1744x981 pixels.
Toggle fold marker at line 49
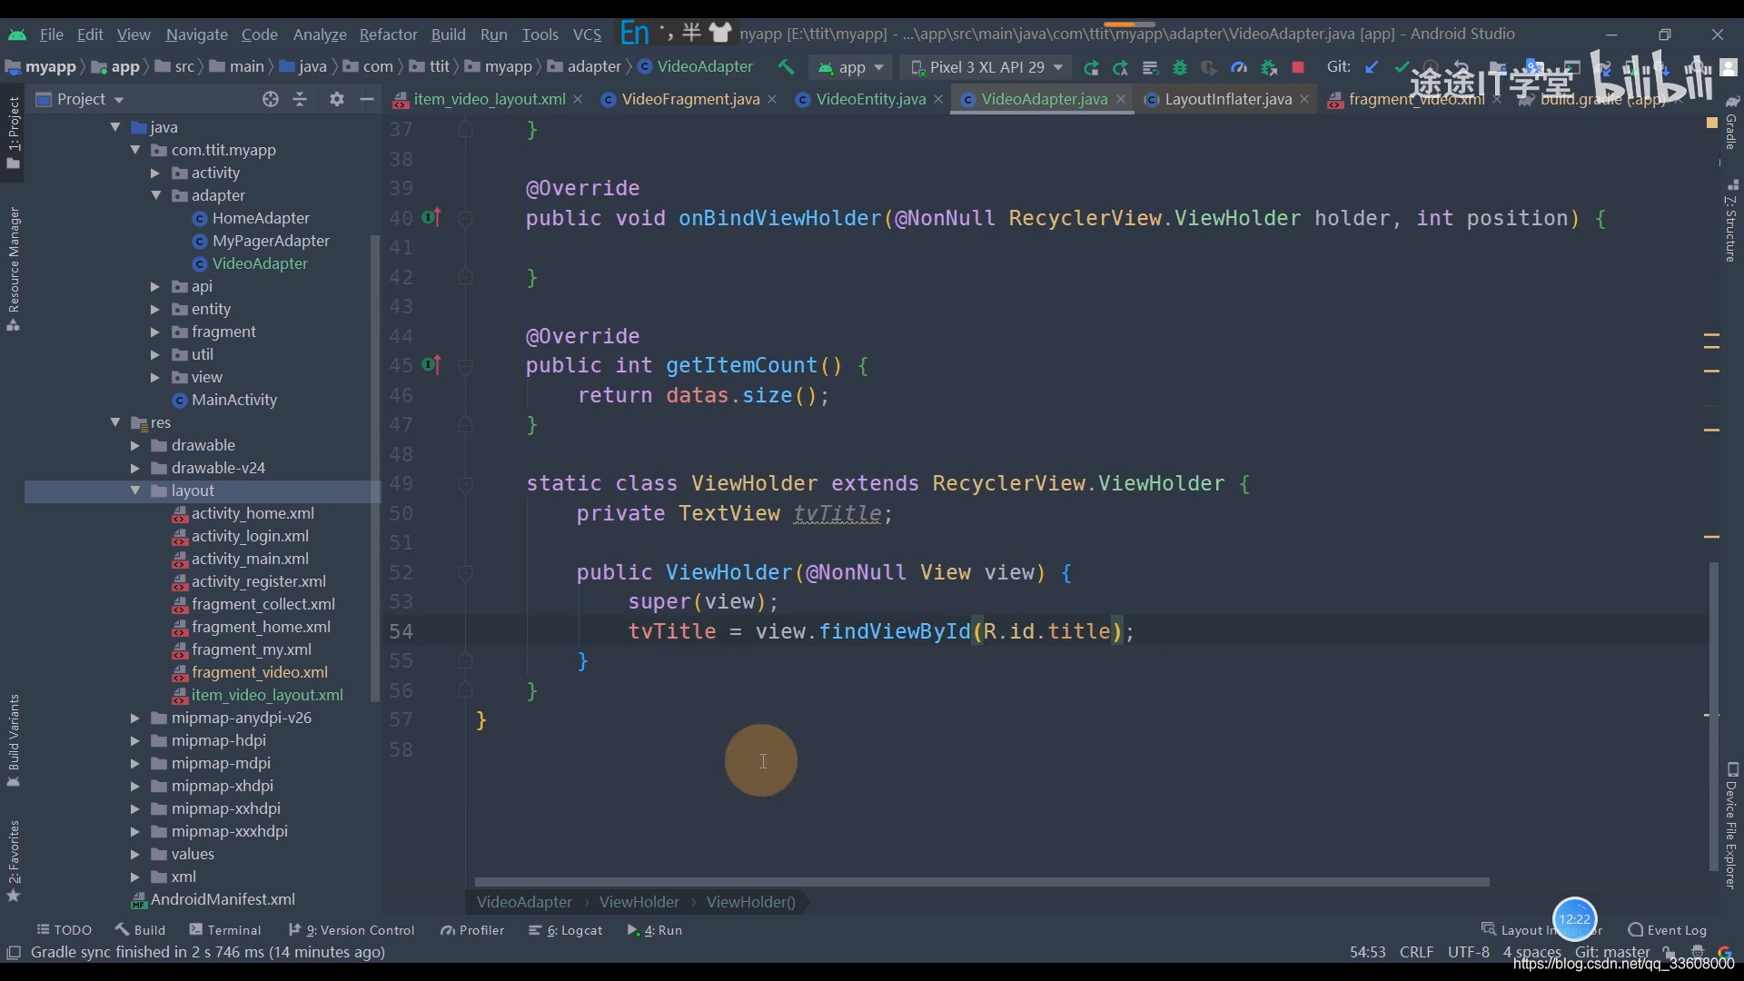[x=465, y=484]
